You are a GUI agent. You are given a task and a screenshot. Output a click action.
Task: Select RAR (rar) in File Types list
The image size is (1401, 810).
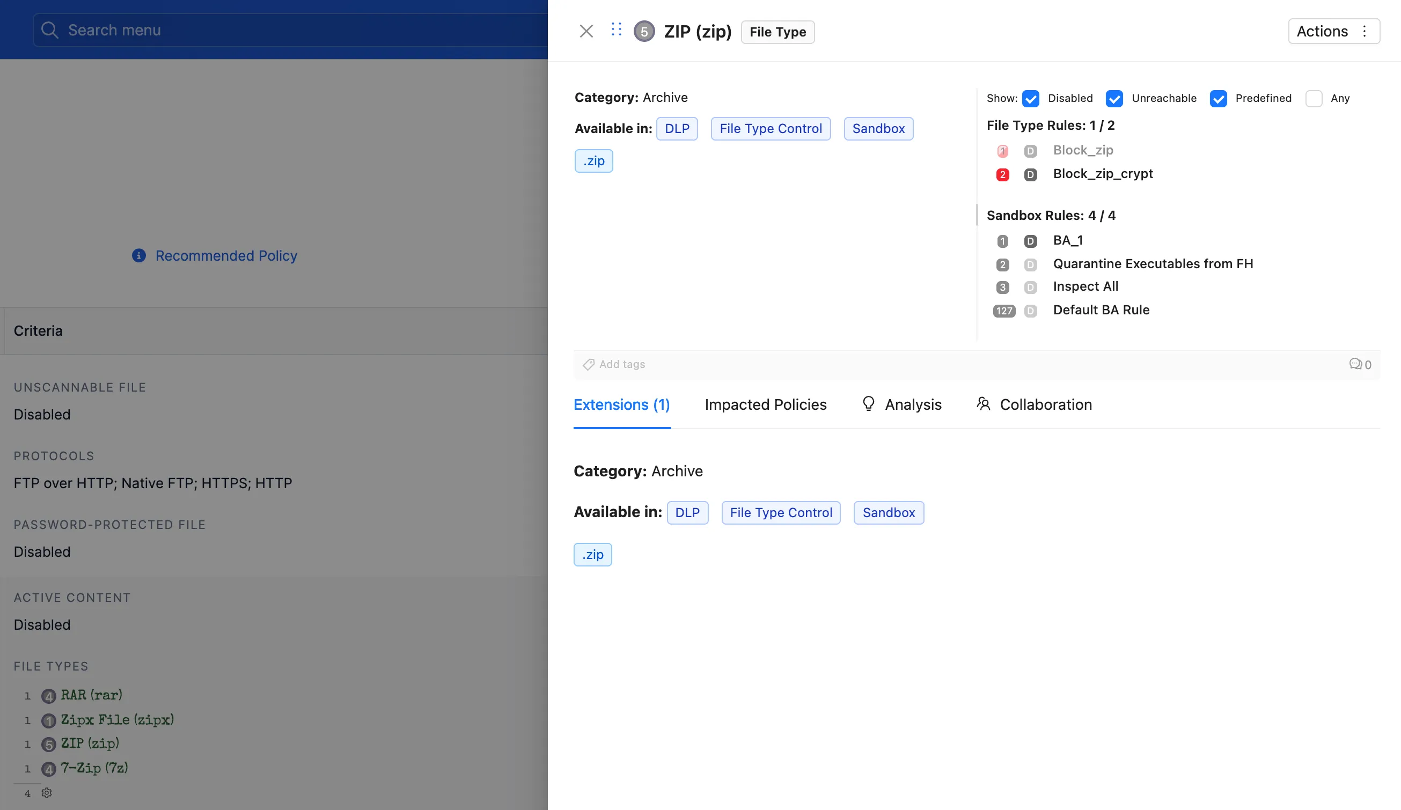[x=91, y=695]
